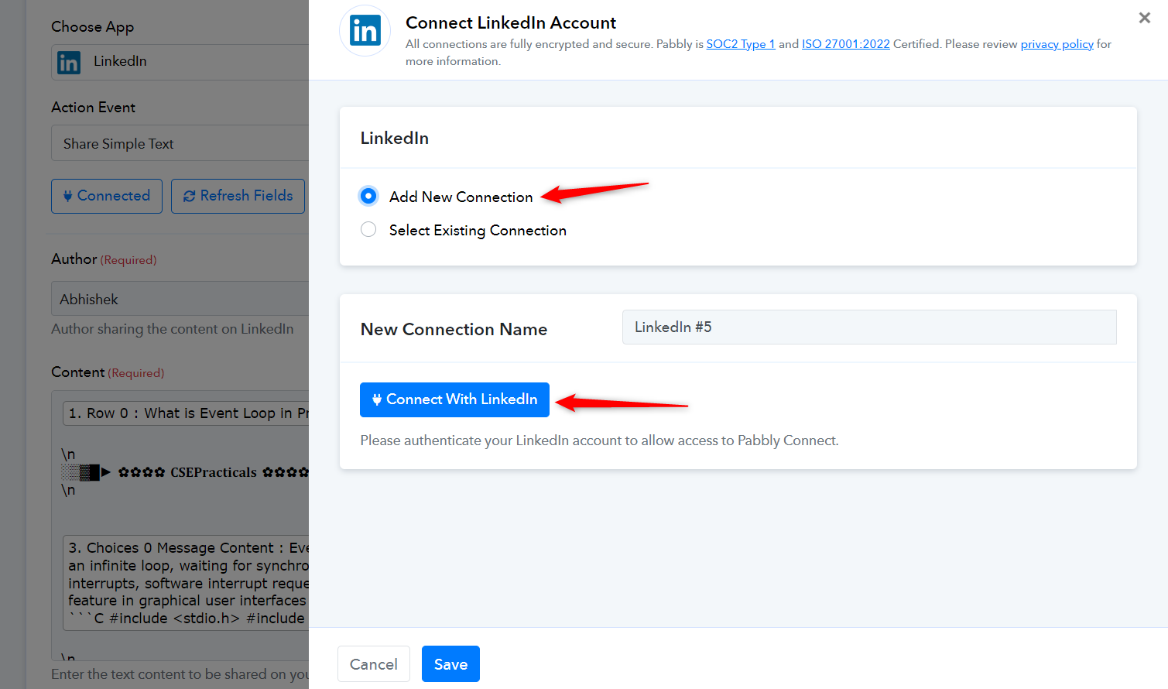Click the Action Event label
Image resolution: width=1168 pixels, height=689 pixels.
pos(93,108)
